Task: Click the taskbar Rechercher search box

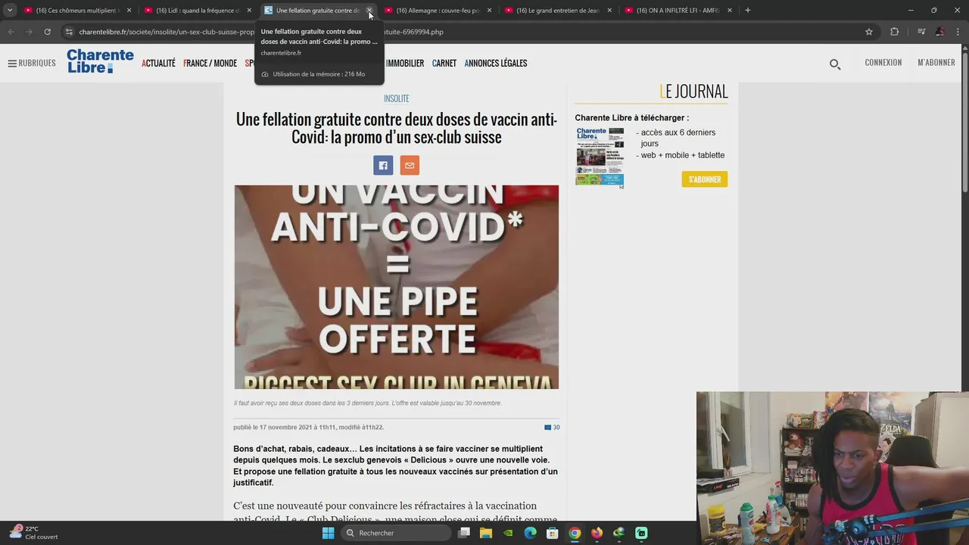Action: tap(394, 533)
